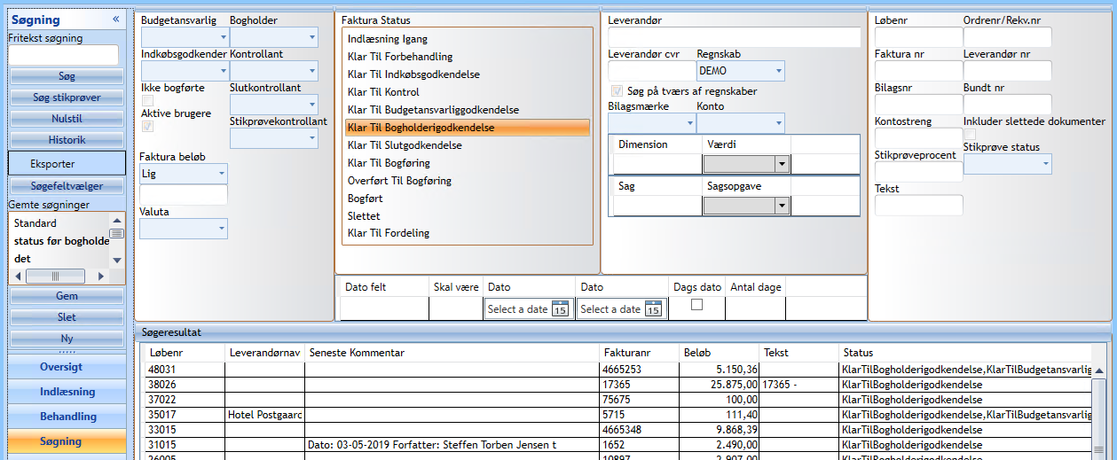Click result row with Løbenr 48031

tap(618, 370)
